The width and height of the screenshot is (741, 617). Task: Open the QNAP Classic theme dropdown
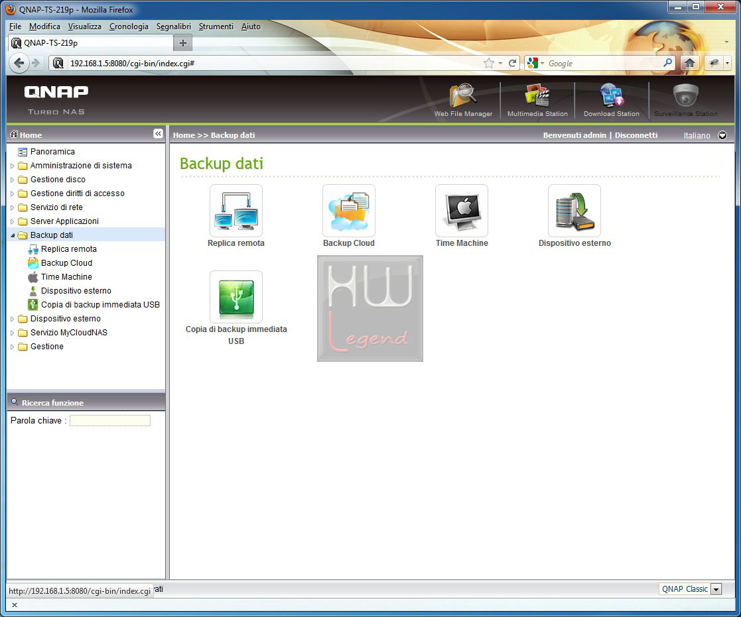pyautogui.click(x=716, y=589)
